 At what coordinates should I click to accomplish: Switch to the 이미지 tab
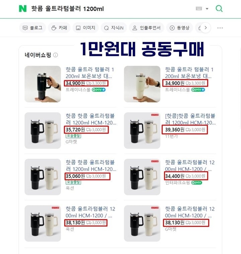click(86, 28)
